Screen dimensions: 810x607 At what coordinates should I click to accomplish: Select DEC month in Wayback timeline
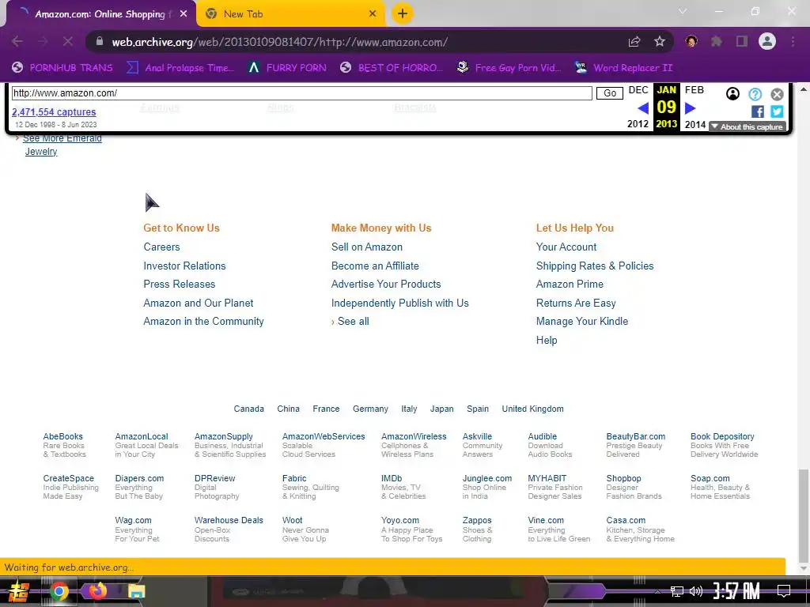pyautogui.click(x=638, y=90)
